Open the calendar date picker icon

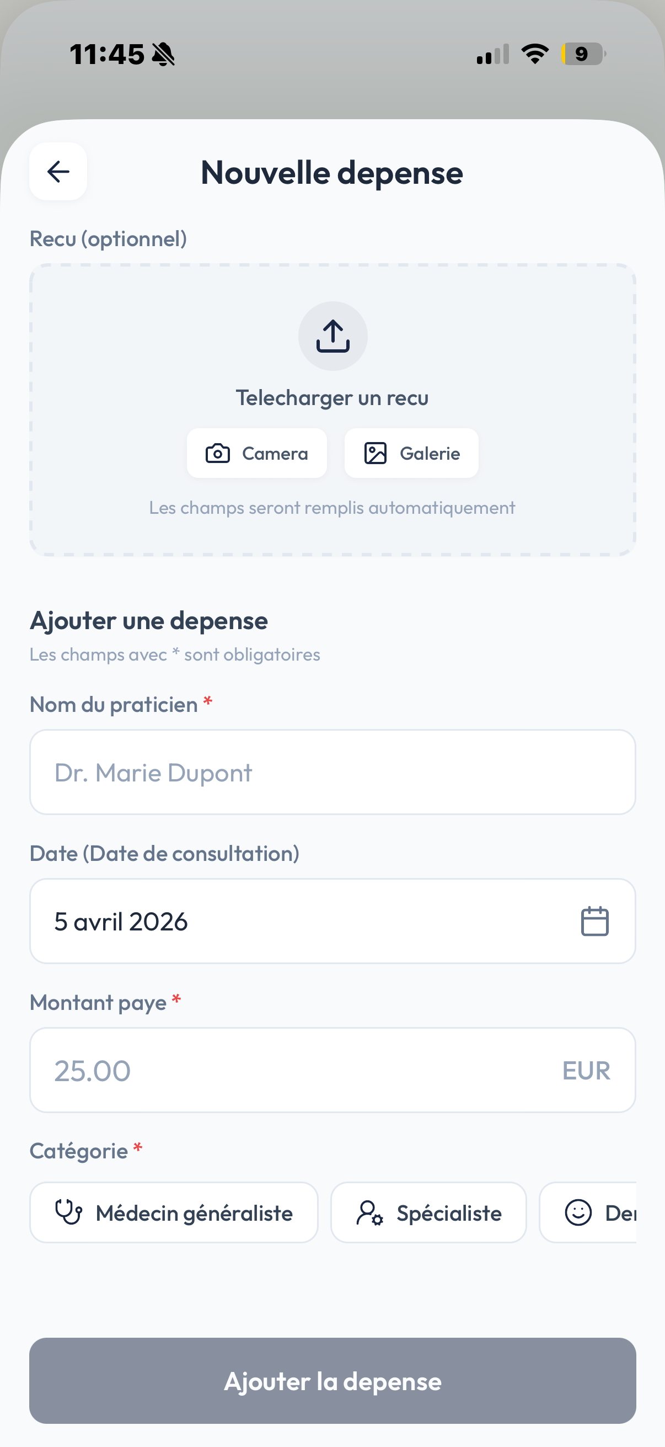tap(594, 921)
